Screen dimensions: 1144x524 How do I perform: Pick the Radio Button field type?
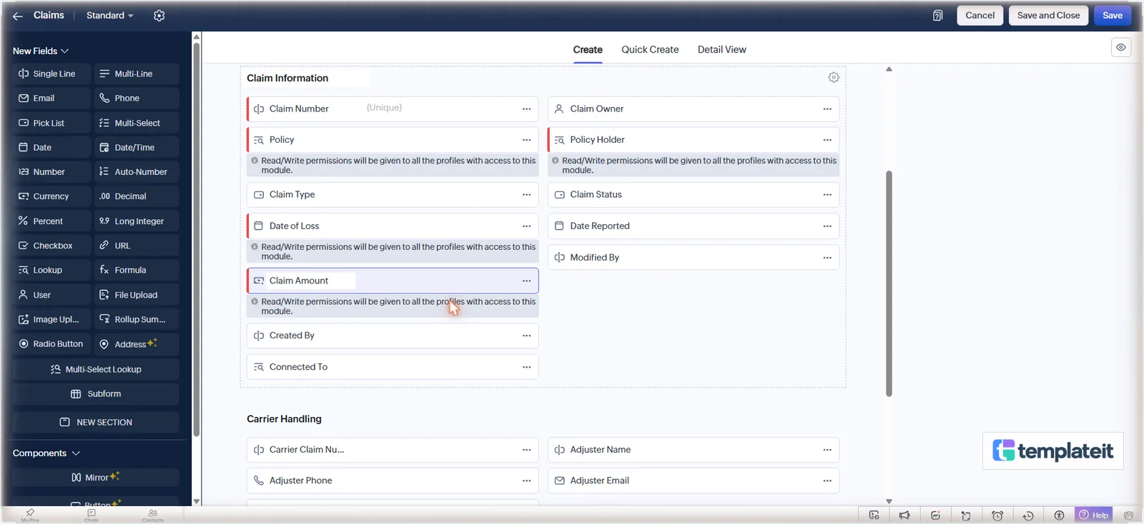pos(52,344)
